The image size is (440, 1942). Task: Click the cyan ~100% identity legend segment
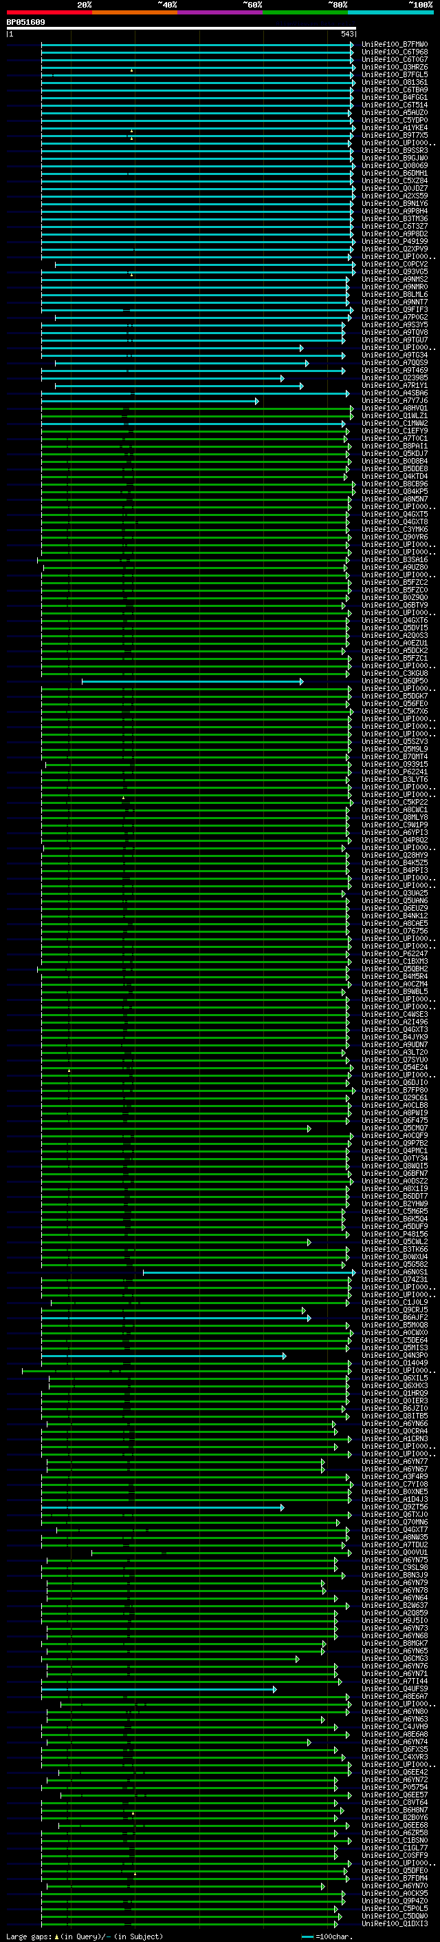(x=390, y=13)
